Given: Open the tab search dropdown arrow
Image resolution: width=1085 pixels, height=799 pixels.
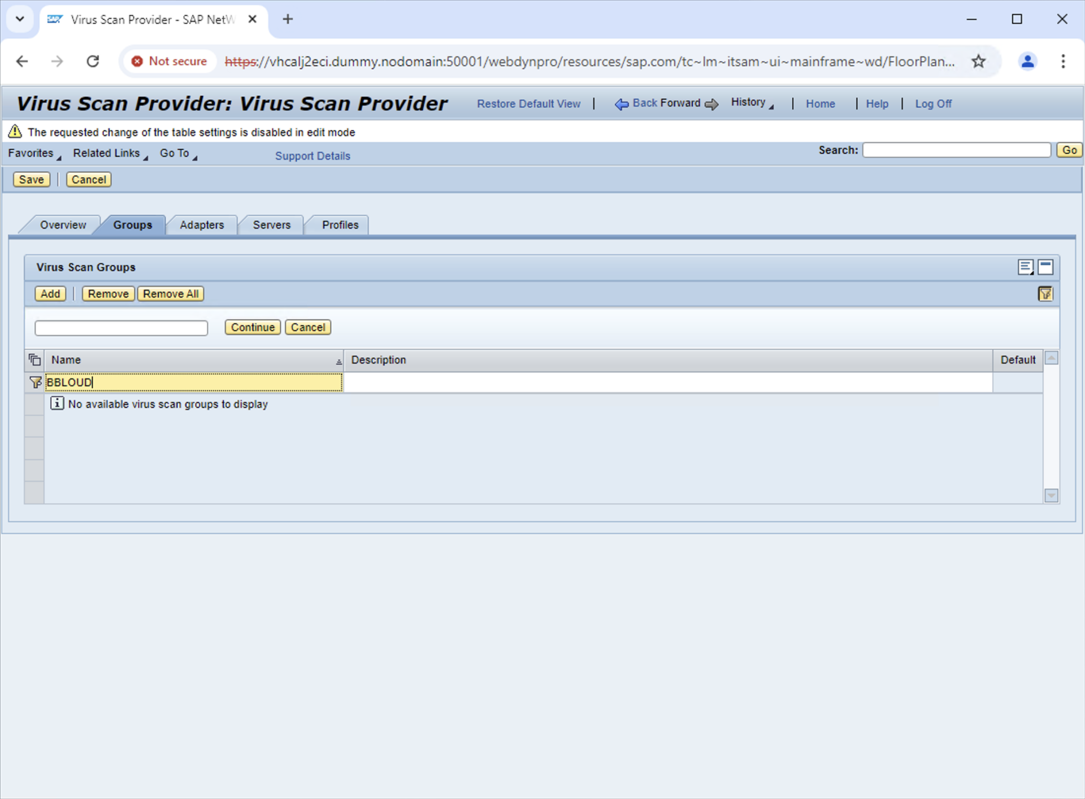Looking at the screenshot, I should tap(20, 19).
